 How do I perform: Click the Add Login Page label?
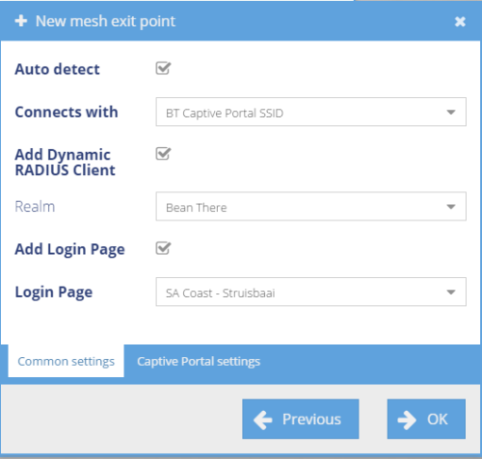[x=69, y=249]
